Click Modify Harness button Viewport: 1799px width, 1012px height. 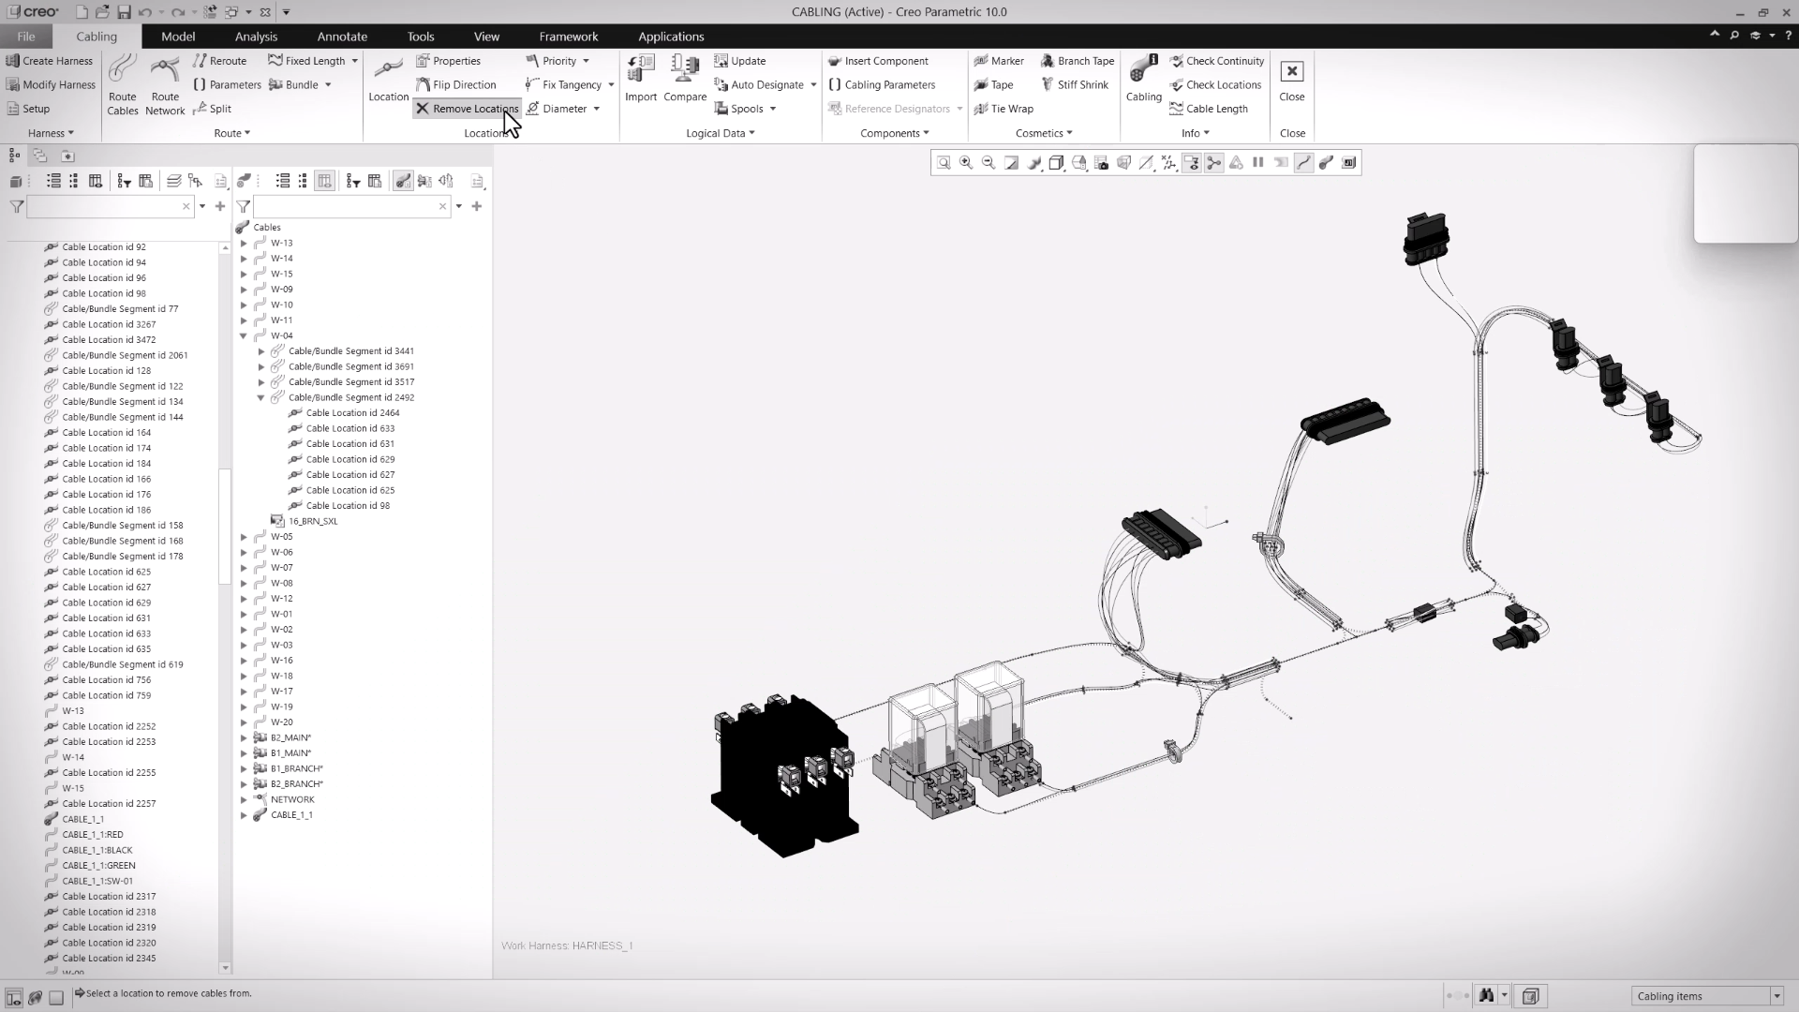point(51,84)
